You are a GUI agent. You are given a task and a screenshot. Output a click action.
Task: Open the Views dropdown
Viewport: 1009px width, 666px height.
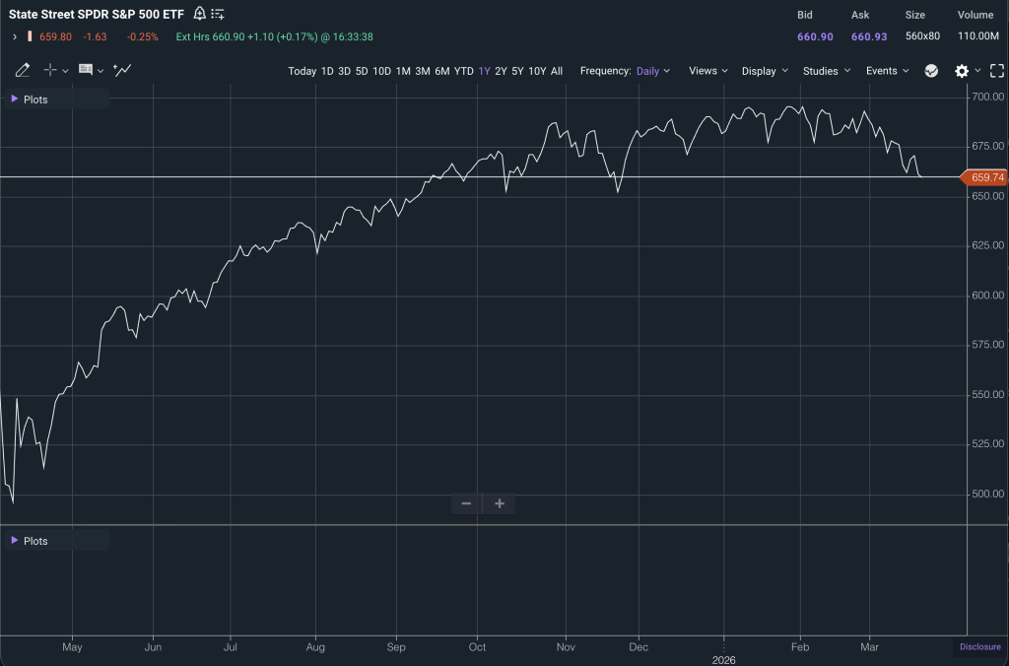click(x=707, y=71)
